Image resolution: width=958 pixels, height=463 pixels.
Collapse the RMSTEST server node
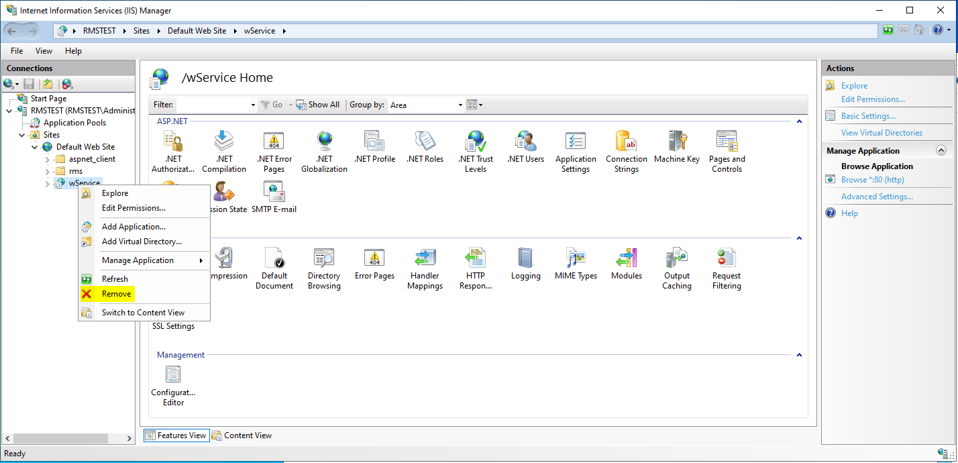point(9,111)
